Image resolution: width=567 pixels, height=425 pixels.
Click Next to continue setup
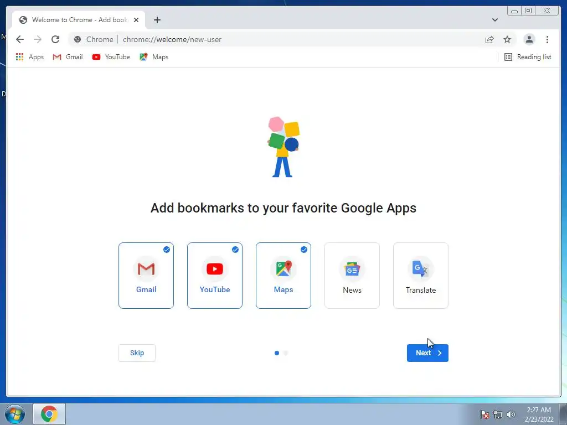(x=427, y=353)
